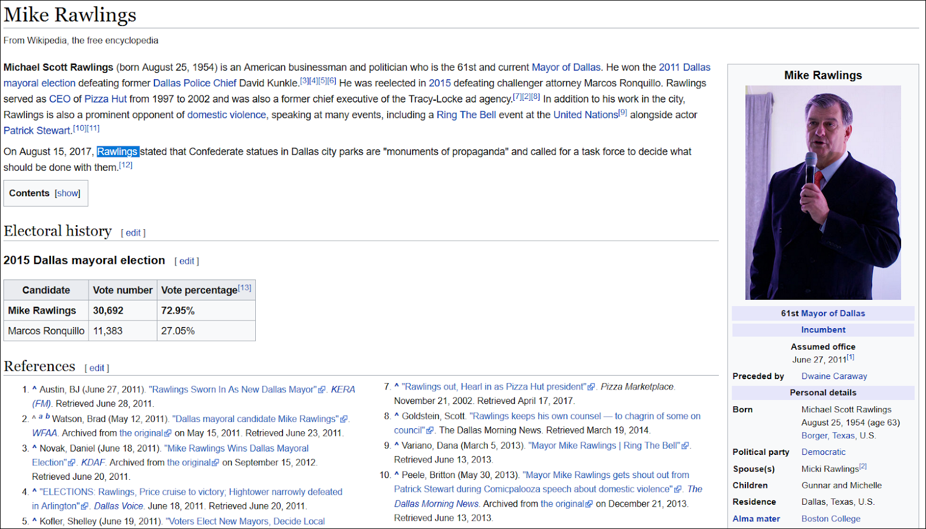
Task: Open "Rawlings out, Hearl in" reference link
Action: [x=494, y=387]
